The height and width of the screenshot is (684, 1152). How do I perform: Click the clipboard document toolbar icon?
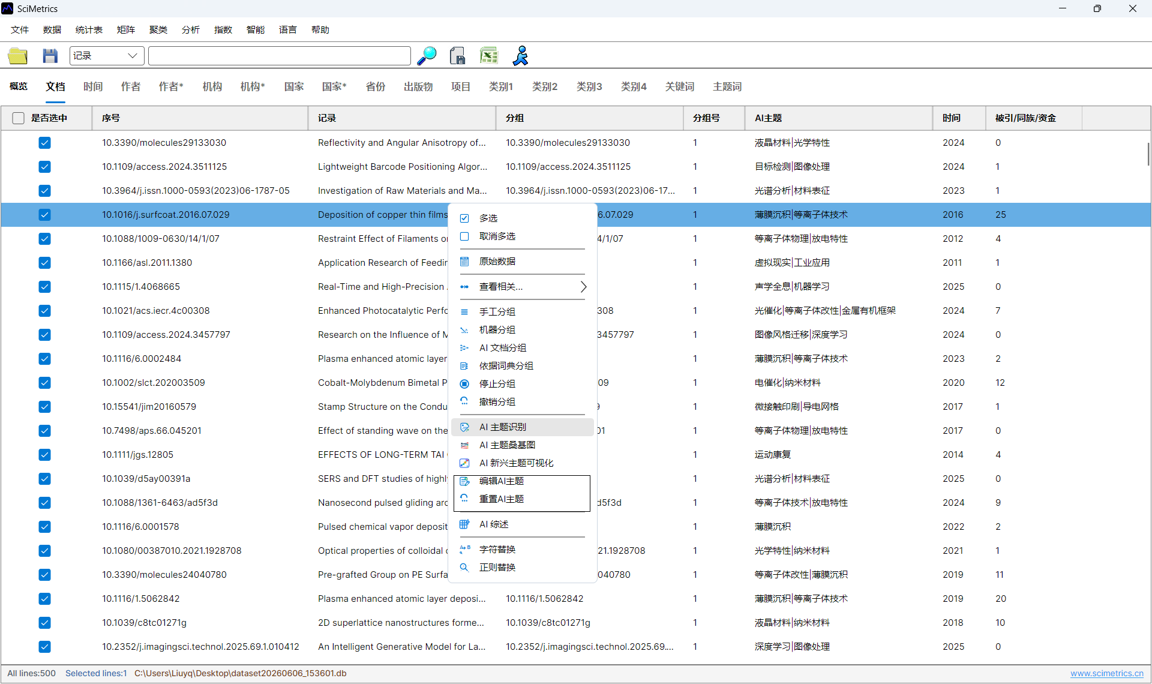pos(458,56)
